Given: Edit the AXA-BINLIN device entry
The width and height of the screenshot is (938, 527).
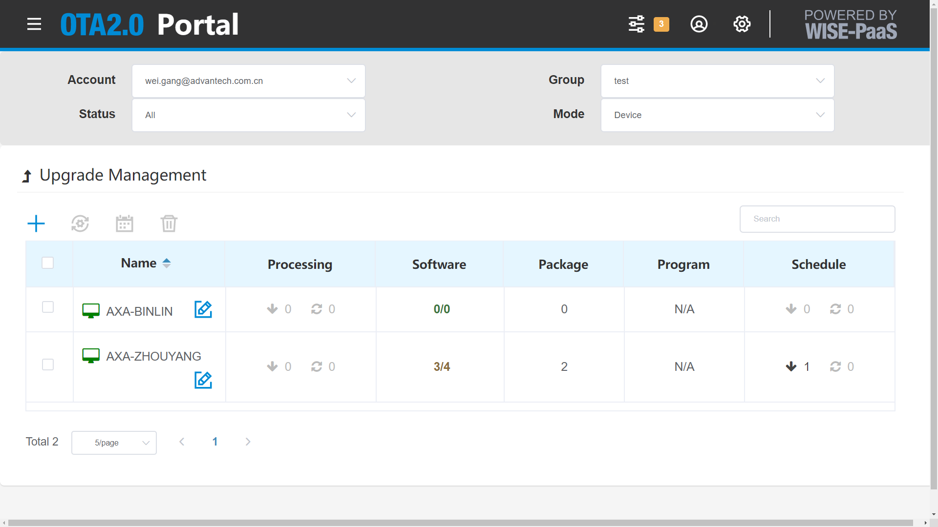Looking at the screenshot, I should [x=203, y=309].
